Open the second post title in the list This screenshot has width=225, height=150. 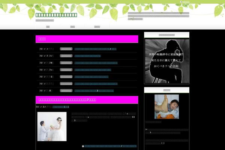click(87, 56)
